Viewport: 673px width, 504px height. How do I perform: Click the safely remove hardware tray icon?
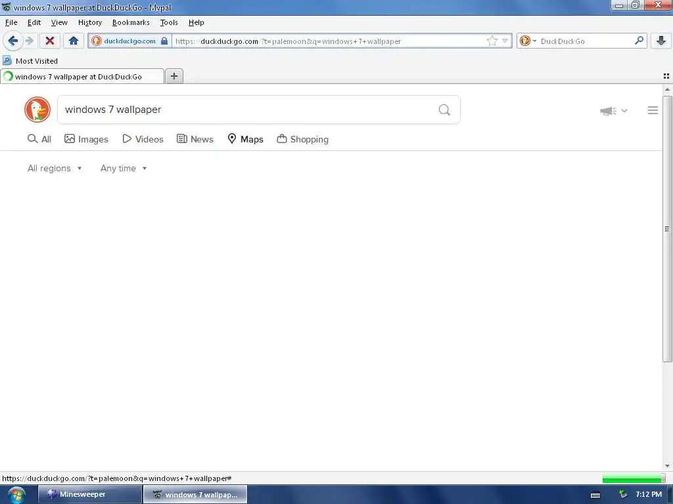pyautogui.click(x=623, y=494)
